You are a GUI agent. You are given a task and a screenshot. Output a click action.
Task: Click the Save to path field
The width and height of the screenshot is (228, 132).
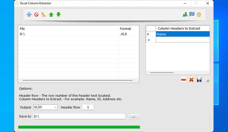point(79,116)
